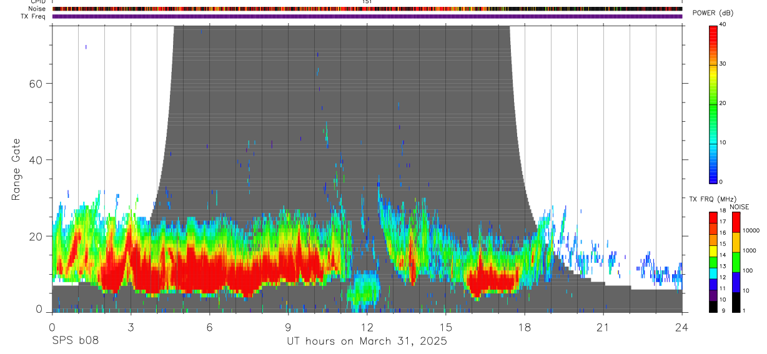Click the 'Noise' row label at top left
Screen dimensions: 767x354
coord(37,9)
